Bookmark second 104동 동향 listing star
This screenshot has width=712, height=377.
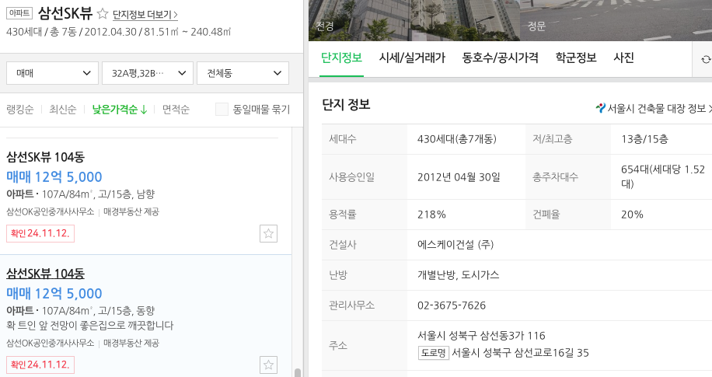point(268,365)
